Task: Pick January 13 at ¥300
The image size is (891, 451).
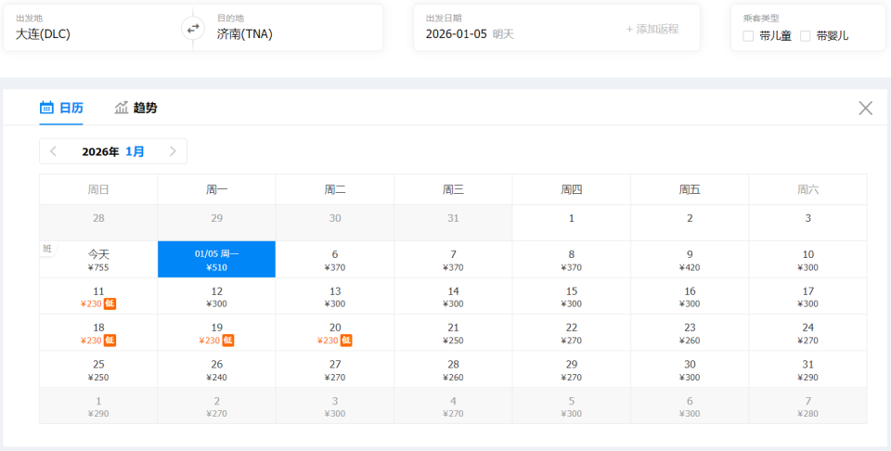Action: tap(335, 297)
